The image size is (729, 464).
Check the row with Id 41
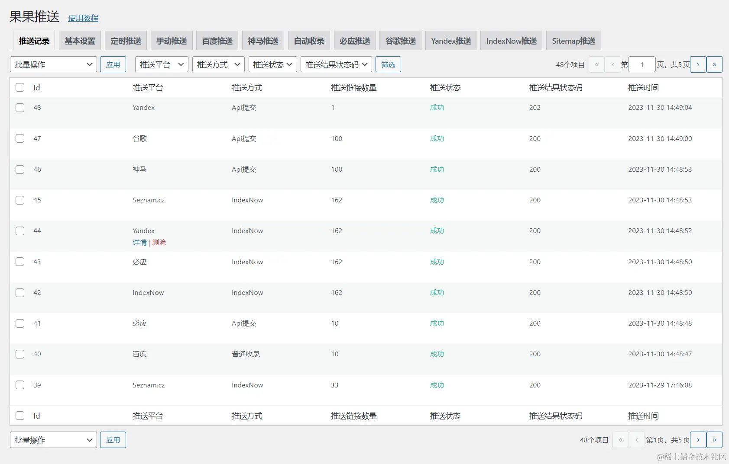(x=20, y=323)
